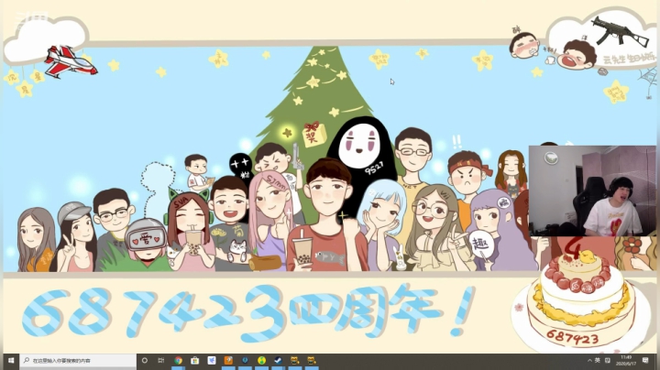Open the notification center icon

(645, 360)
